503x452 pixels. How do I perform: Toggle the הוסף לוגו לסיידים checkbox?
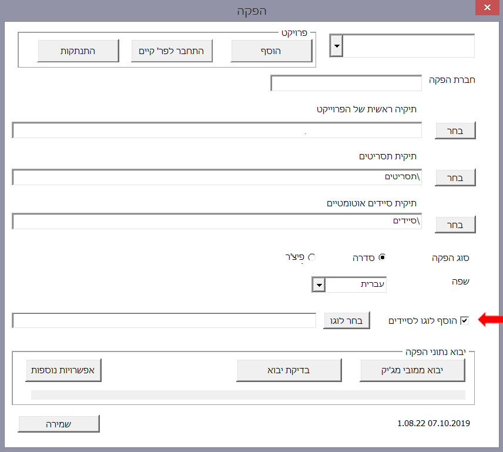point(465,320)
